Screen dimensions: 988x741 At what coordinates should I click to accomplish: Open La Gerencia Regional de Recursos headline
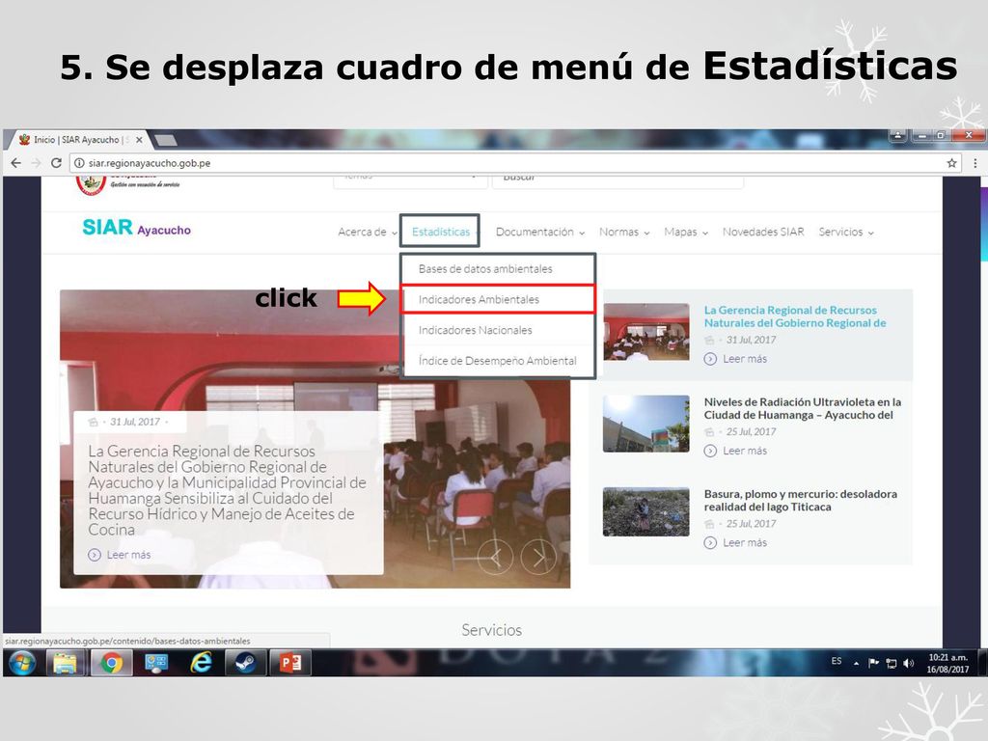[795, 316]
